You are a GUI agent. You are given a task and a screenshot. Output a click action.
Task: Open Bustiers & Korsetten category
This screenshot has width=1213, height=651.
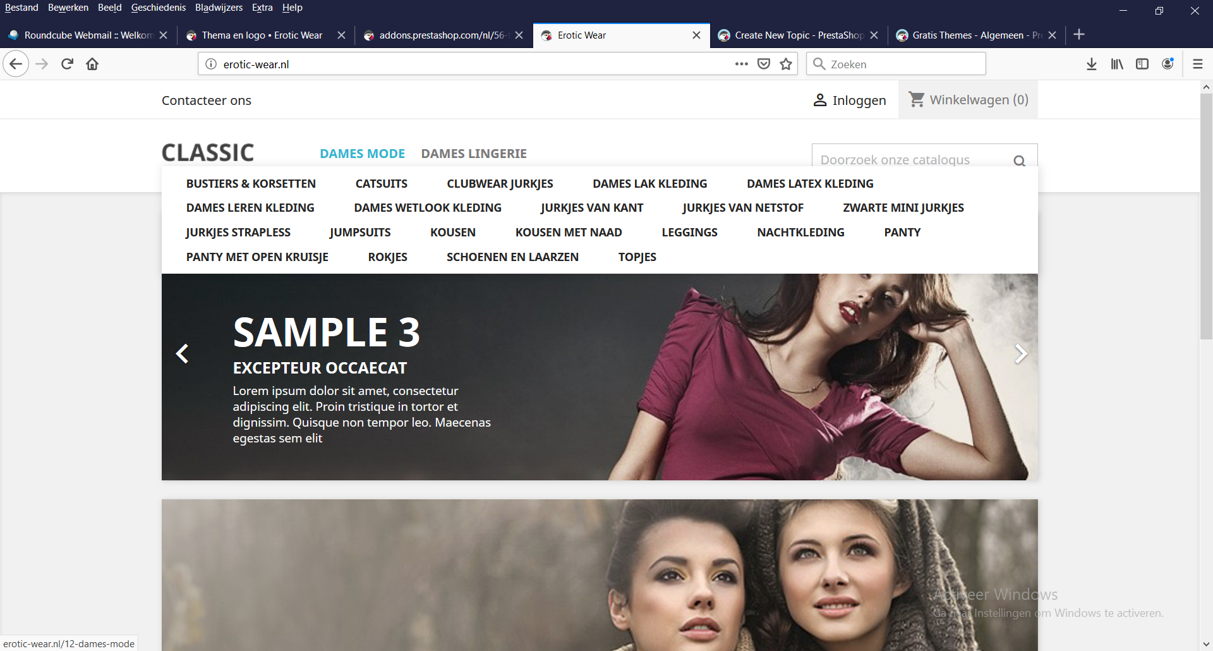coord(251,184)
